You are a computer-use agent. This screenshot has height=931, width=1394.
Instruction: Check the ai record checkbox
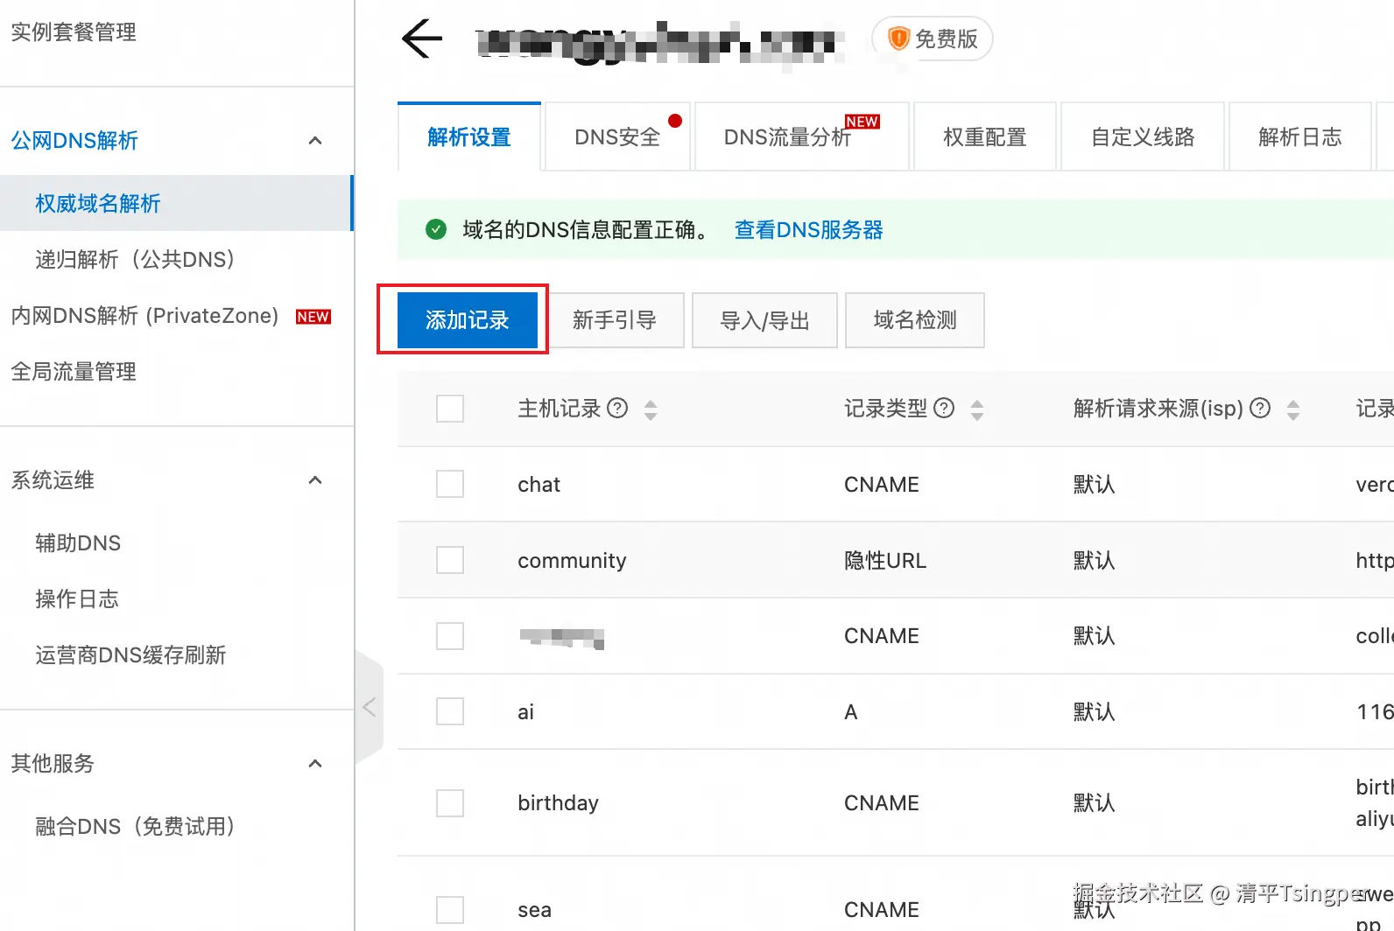tap(450, 711)
